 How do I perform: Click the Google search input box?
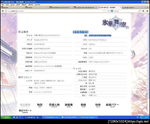126,11
